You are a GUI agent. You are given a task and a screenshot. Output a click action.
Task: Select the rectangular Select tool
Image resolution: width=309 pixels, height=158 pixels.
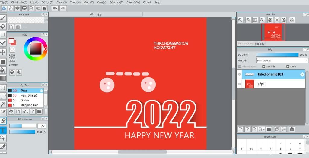pyautogui.click(x=3, y=88)
